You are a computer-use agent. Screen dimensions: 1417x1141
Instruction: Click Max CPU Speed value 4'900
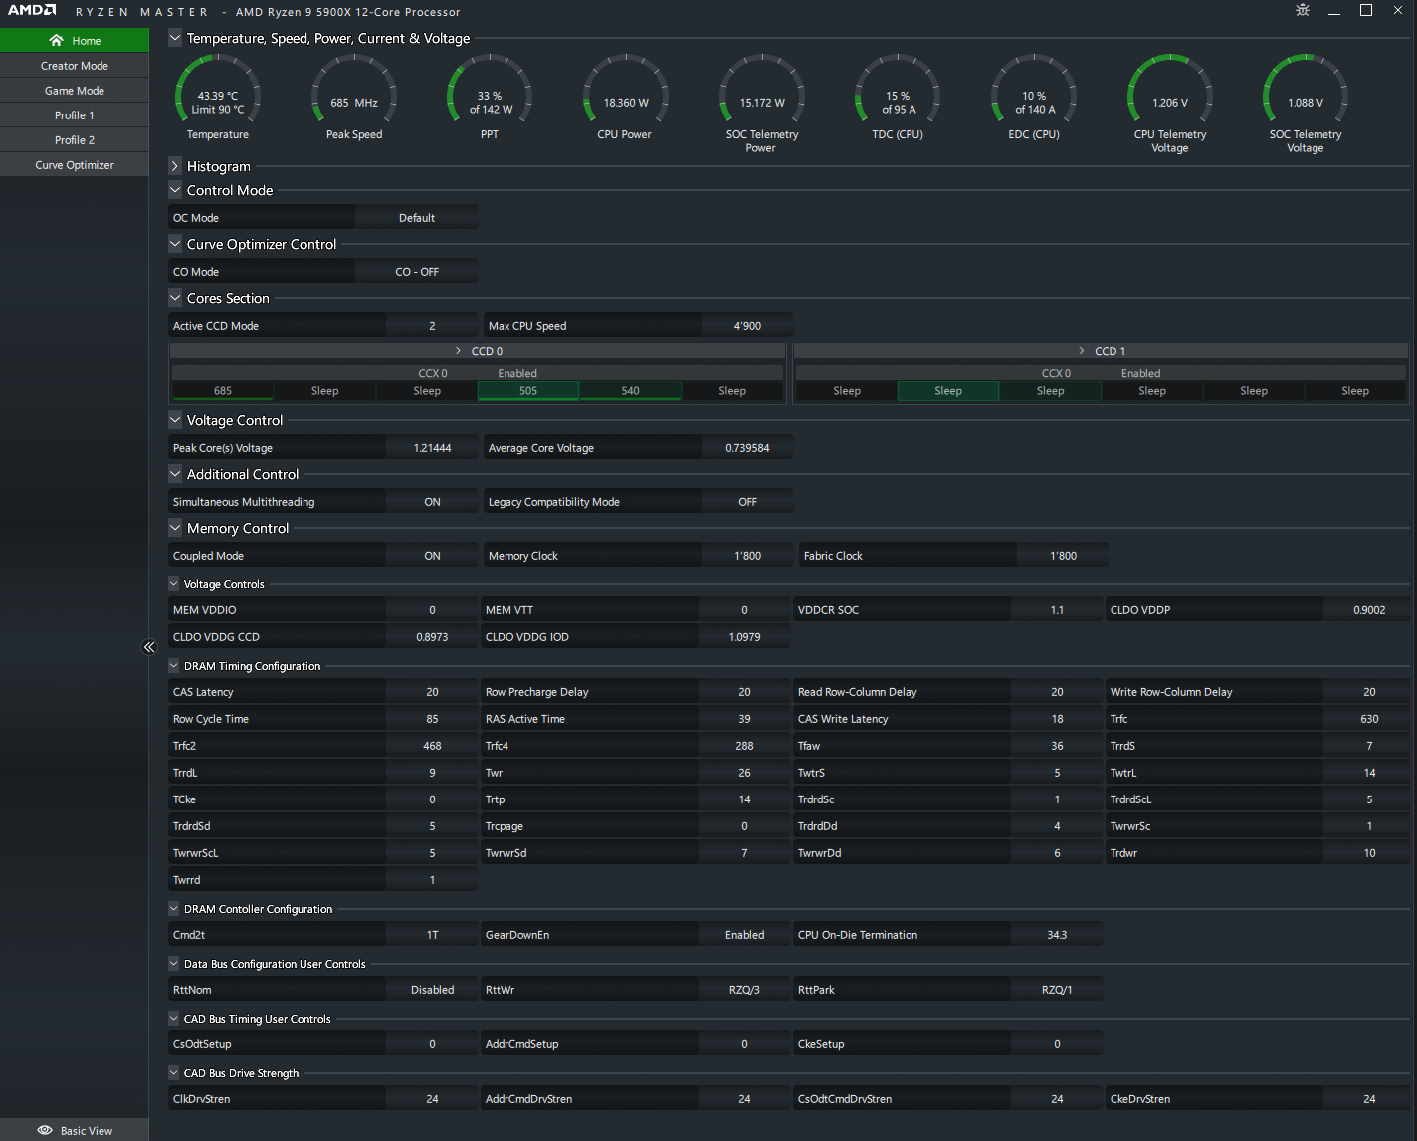pyautogui.click(x=747, y=326)
